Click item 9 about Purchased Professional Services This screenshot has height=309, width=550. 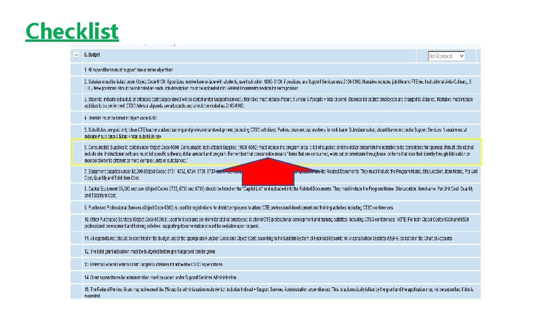click(x=281, y=208)
